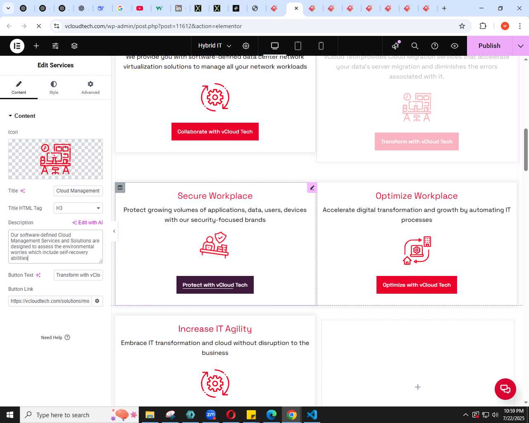This screenshot has width=529, height=423.
Task: Open What's New megaphone icon
Action: (x=396, y=45)
